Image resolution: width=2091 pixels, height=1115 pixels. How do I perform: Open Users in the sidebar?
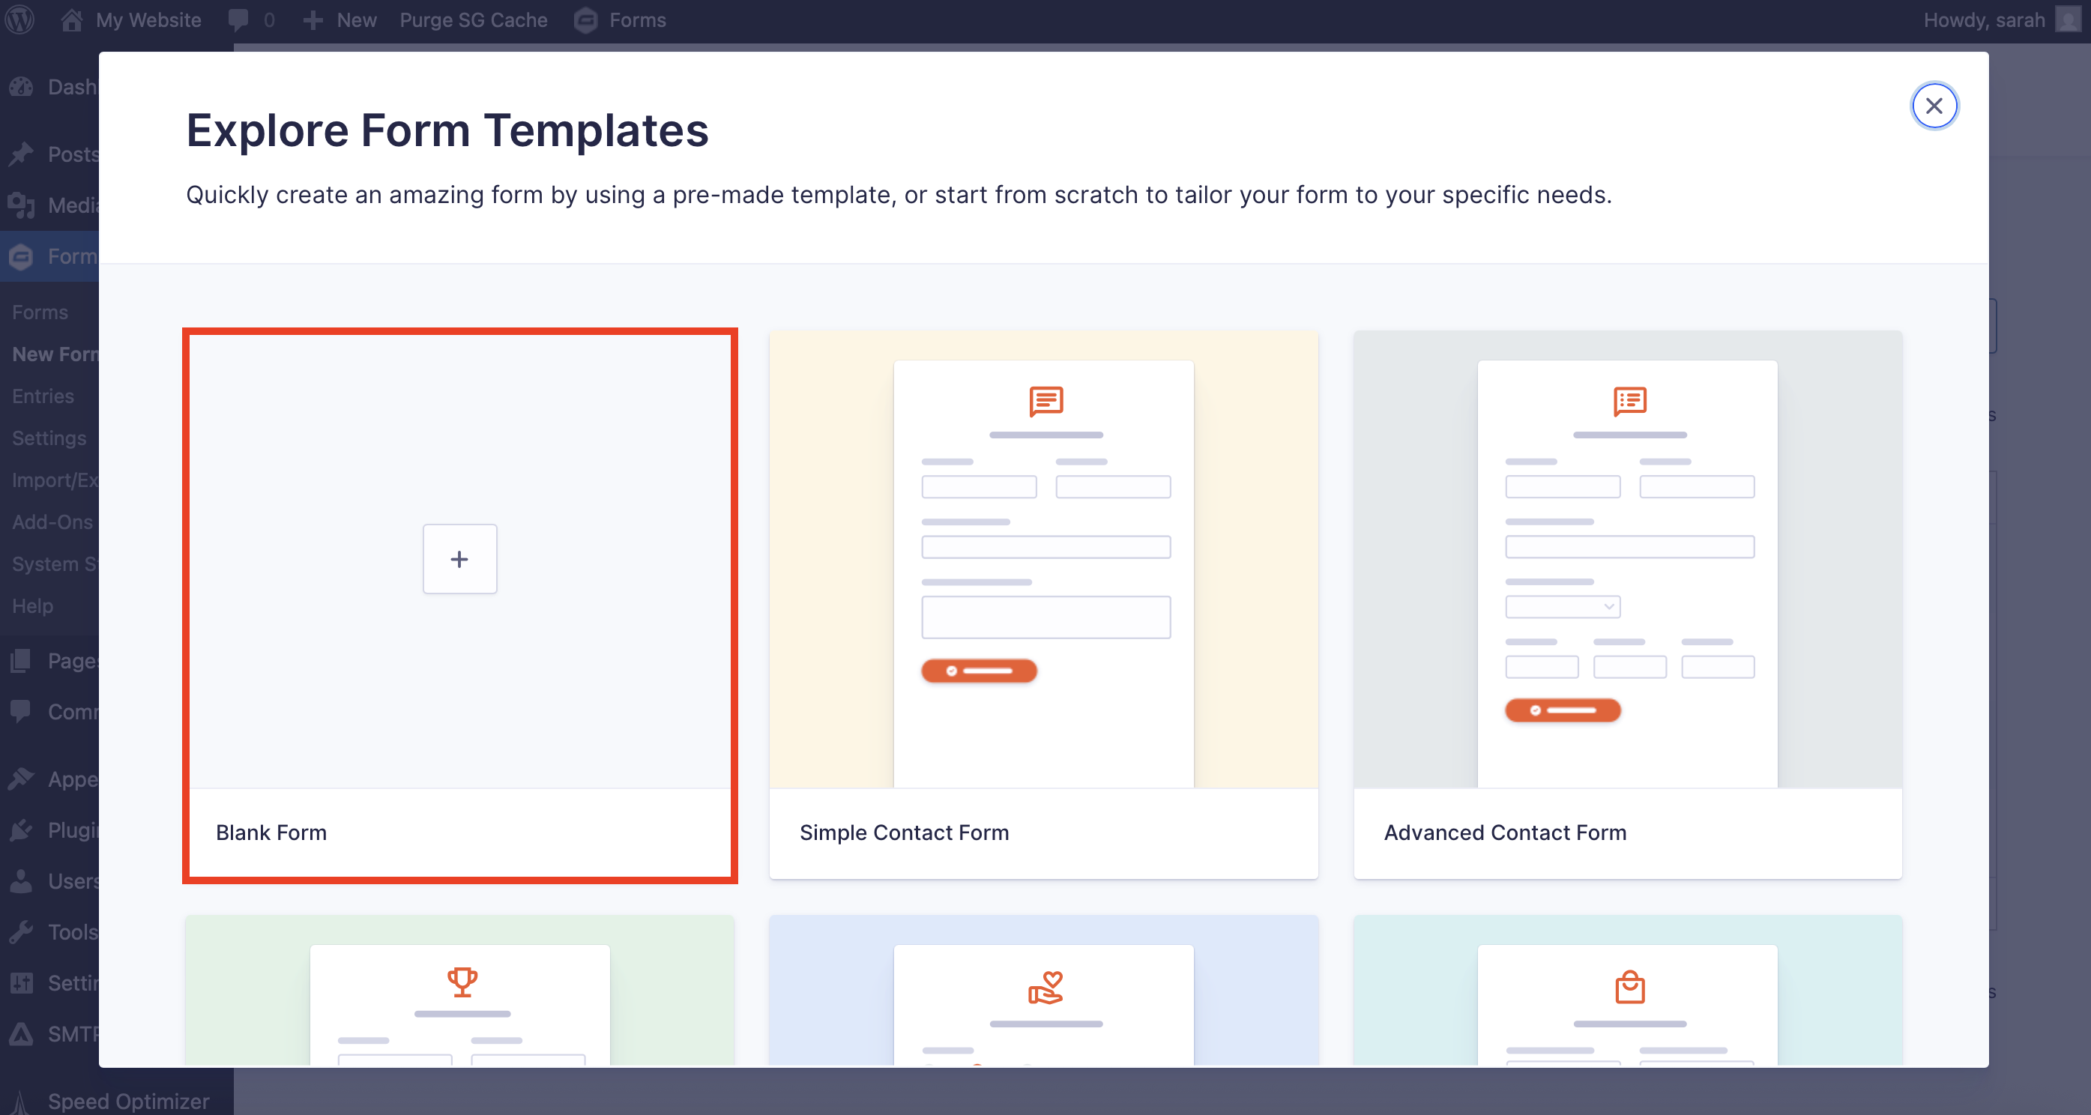coord(49,881)
